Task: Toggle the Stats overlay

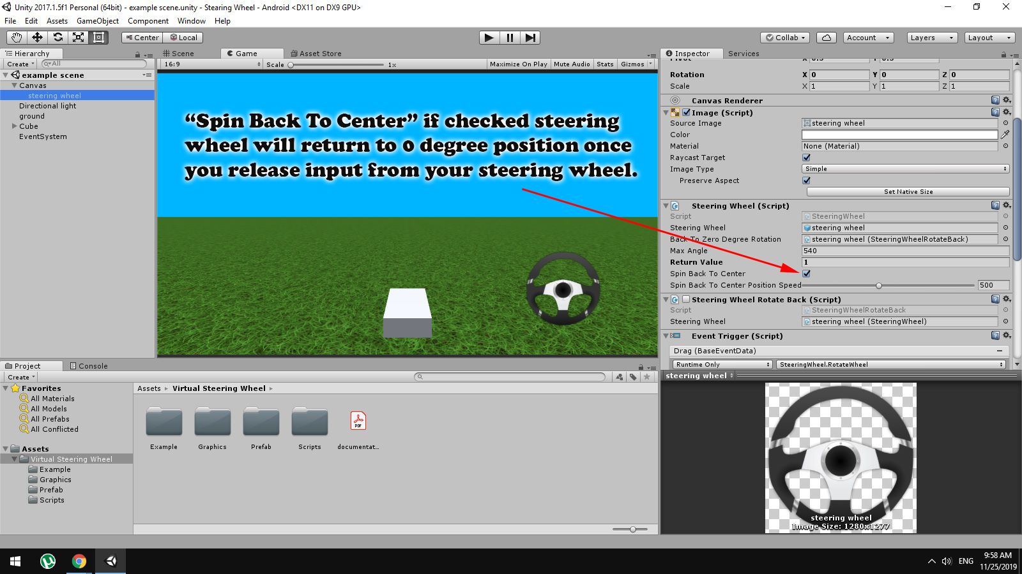Action: click(605, 64)
